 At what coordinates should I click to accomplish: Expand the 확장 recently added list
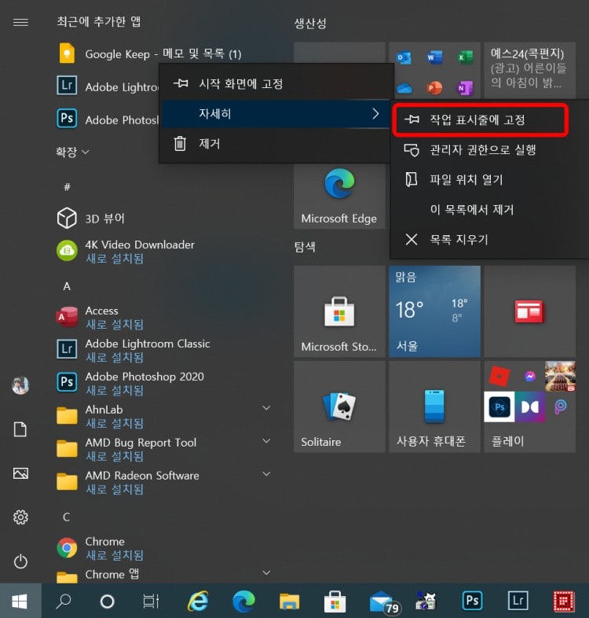(x=72, y=152)
